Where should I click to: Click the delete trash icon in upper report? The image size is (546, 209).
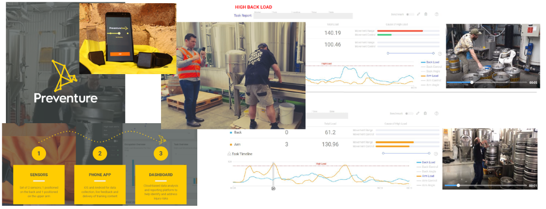[425, 14]
